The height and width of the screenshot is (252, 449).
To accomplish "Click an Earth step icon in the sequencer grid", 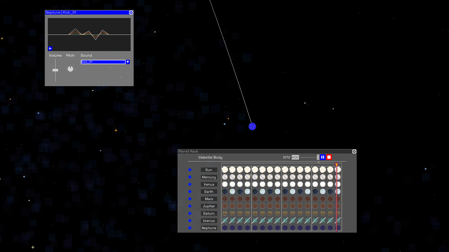I will pyautogui.click(x=224, y=191).
